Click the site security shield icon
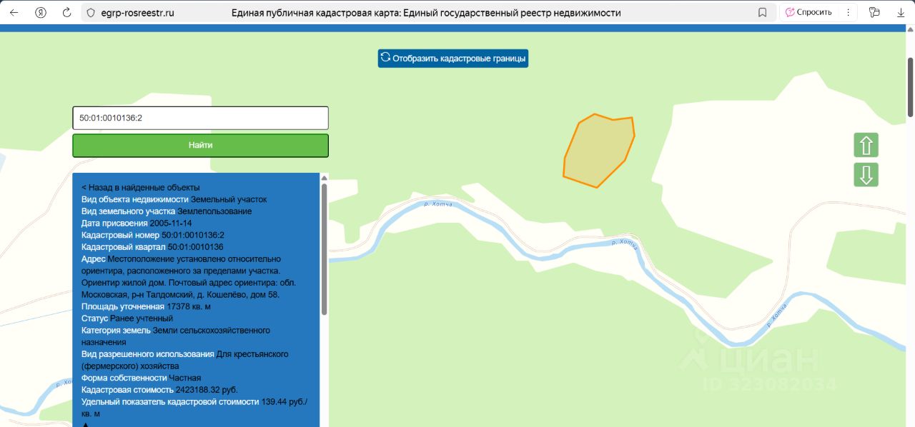This screenshot has height=427, width=915. (89, 12)
